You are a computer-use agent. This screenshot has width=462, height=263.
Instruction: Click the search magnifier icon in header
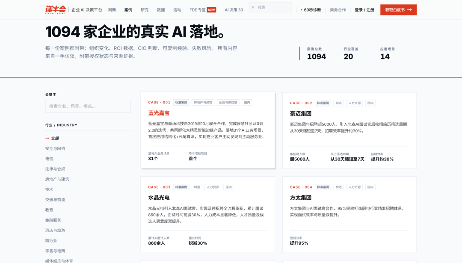(x=253, y=7)
